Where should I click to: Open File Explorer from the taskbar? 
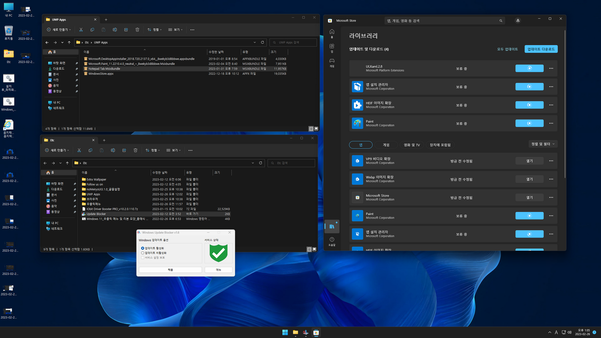click(x=295, y=332)
